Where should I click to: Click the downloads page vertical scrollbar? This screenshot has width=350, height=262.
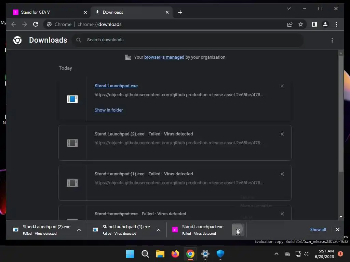click(341, 114)
